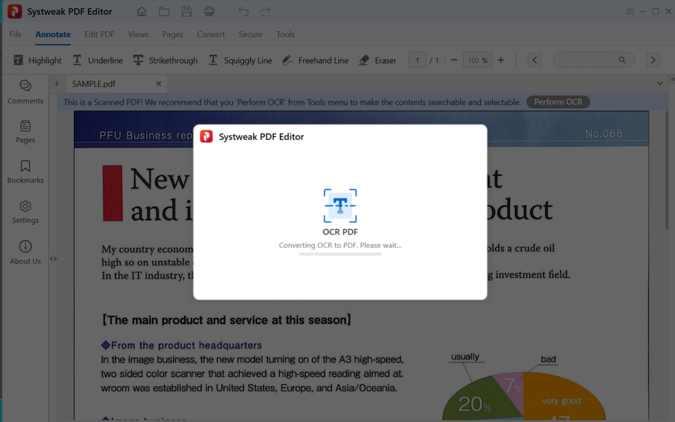This screenshot has width=675, height=422.
Task: Switch to the Edit PDF tab
Action: 99,34
